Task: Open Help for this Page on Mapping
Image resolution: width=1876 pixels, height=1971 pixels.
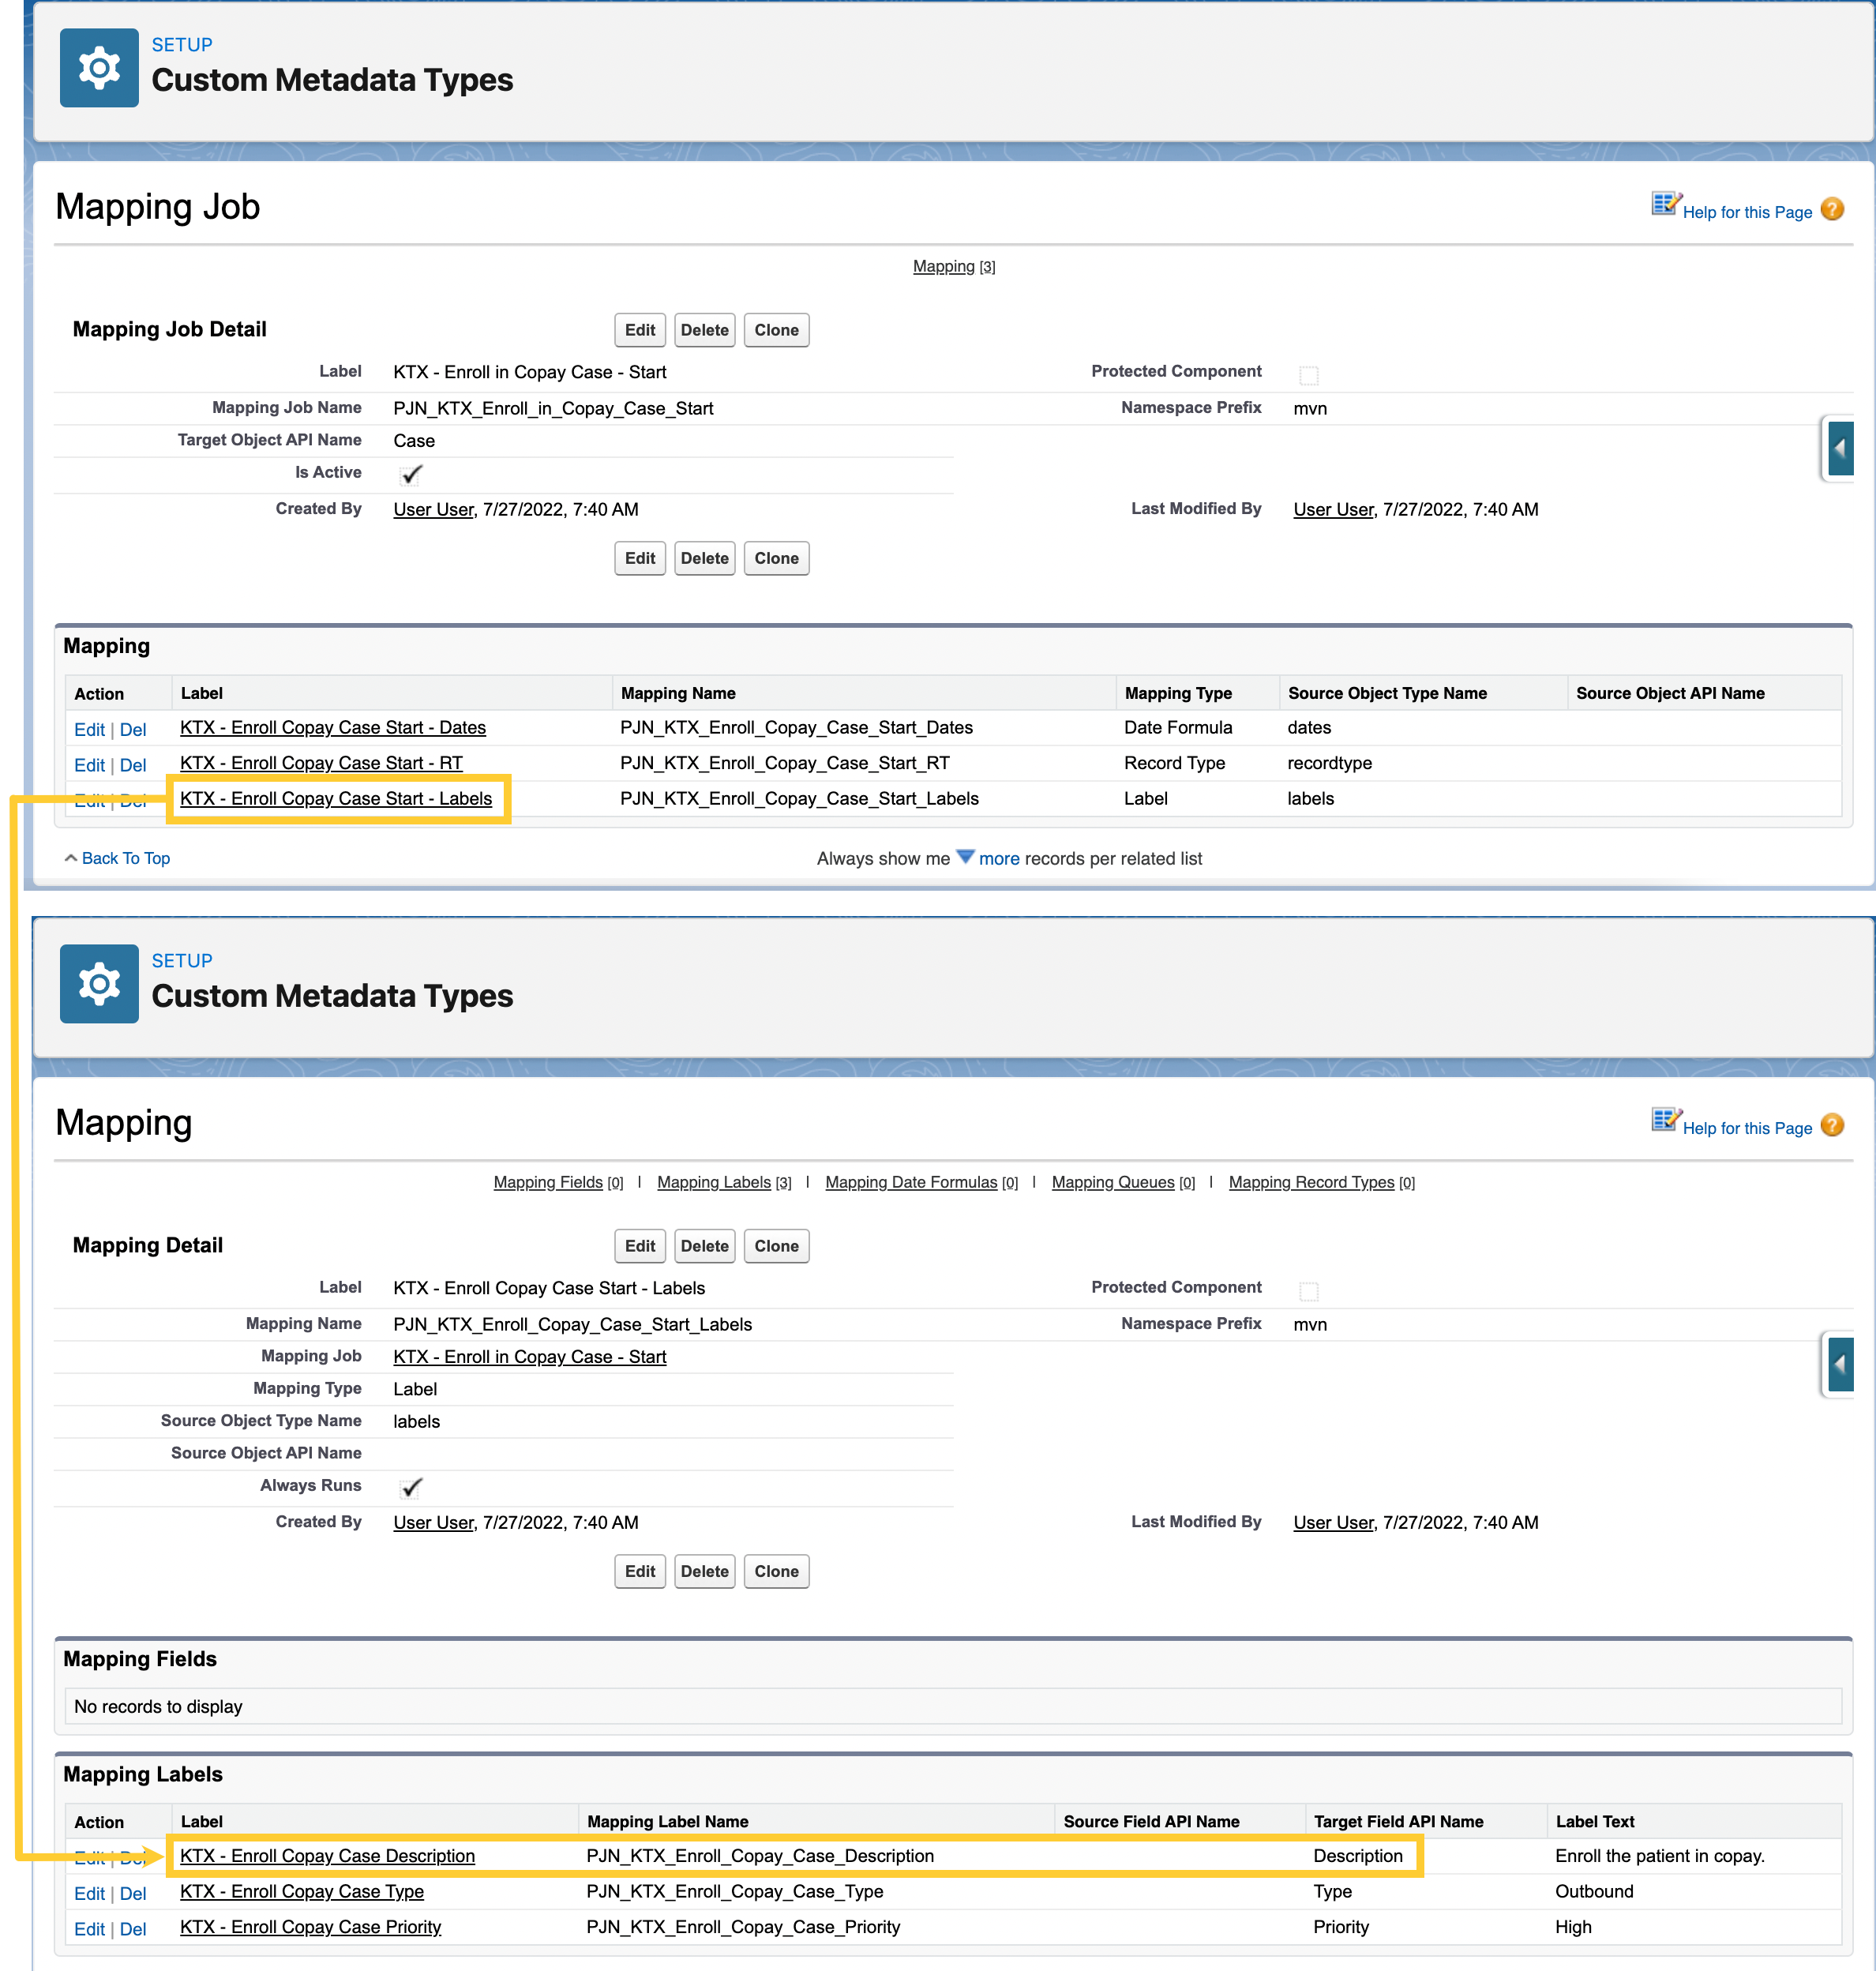Action: point(1747,1128)
